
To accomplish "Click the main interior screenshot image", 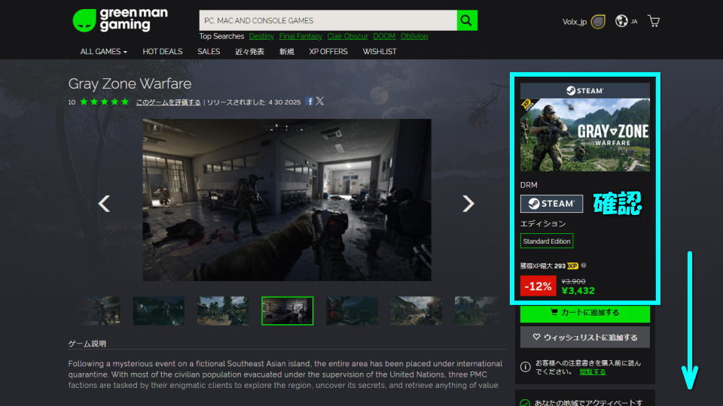I will (287, 200).
